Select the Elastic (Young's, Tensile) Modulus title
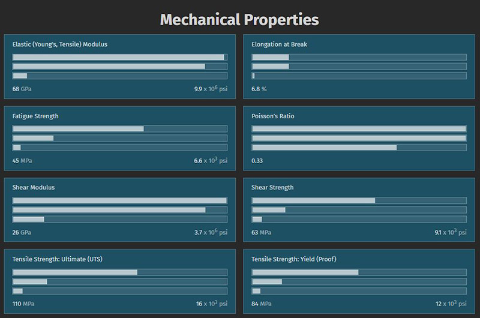 [60, 44]
